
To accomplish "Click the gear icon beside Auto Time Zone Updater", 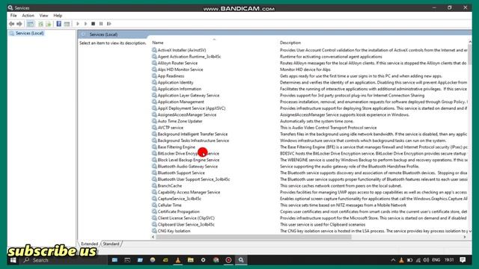I will (x=154, y=121).
